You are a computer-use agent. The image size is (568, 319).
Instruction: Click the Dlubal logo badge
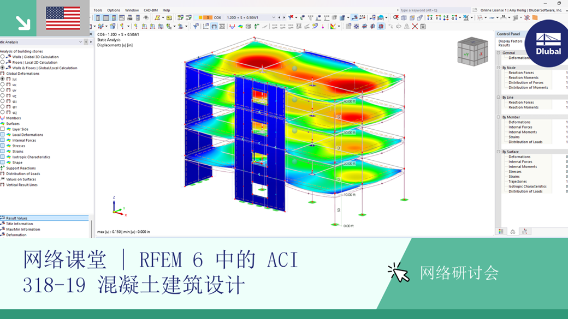point(547,44)
